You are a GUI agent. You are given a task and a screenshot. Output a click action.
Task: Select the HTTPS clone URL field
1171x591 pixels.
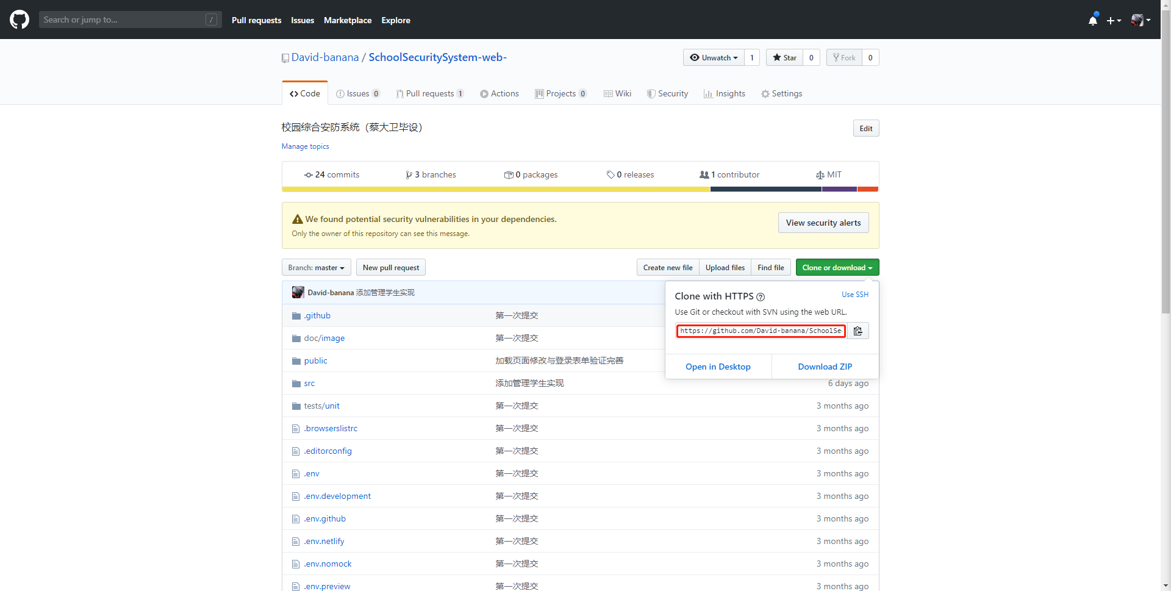(761, 331)
